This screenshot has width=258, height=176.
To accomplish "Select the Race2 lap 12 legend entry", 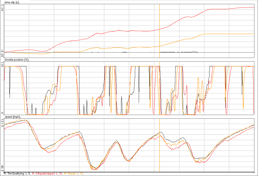I will pos(74,174).
